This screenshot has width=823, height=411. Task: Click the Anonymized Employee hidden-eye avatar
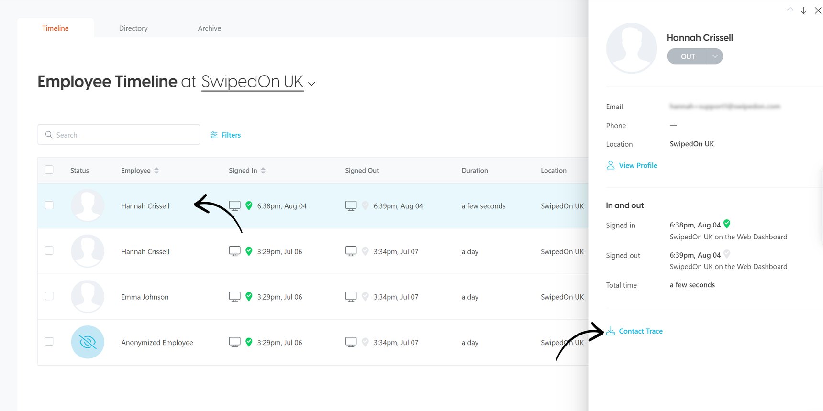88,342
